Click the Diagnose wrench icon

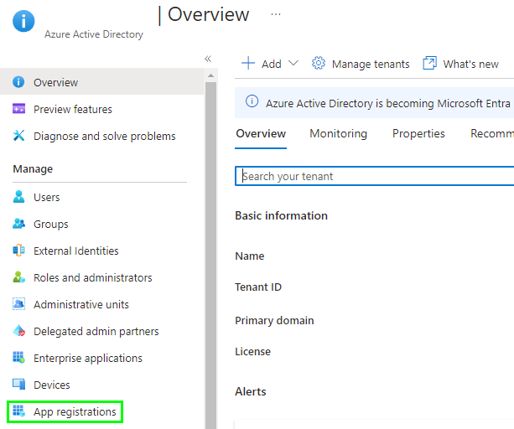pyautogui.click(x=18, y=135)
